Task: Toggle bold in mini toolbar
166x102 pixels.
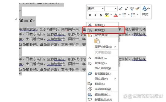Action: pyautogui.click(x=90, y=15)
